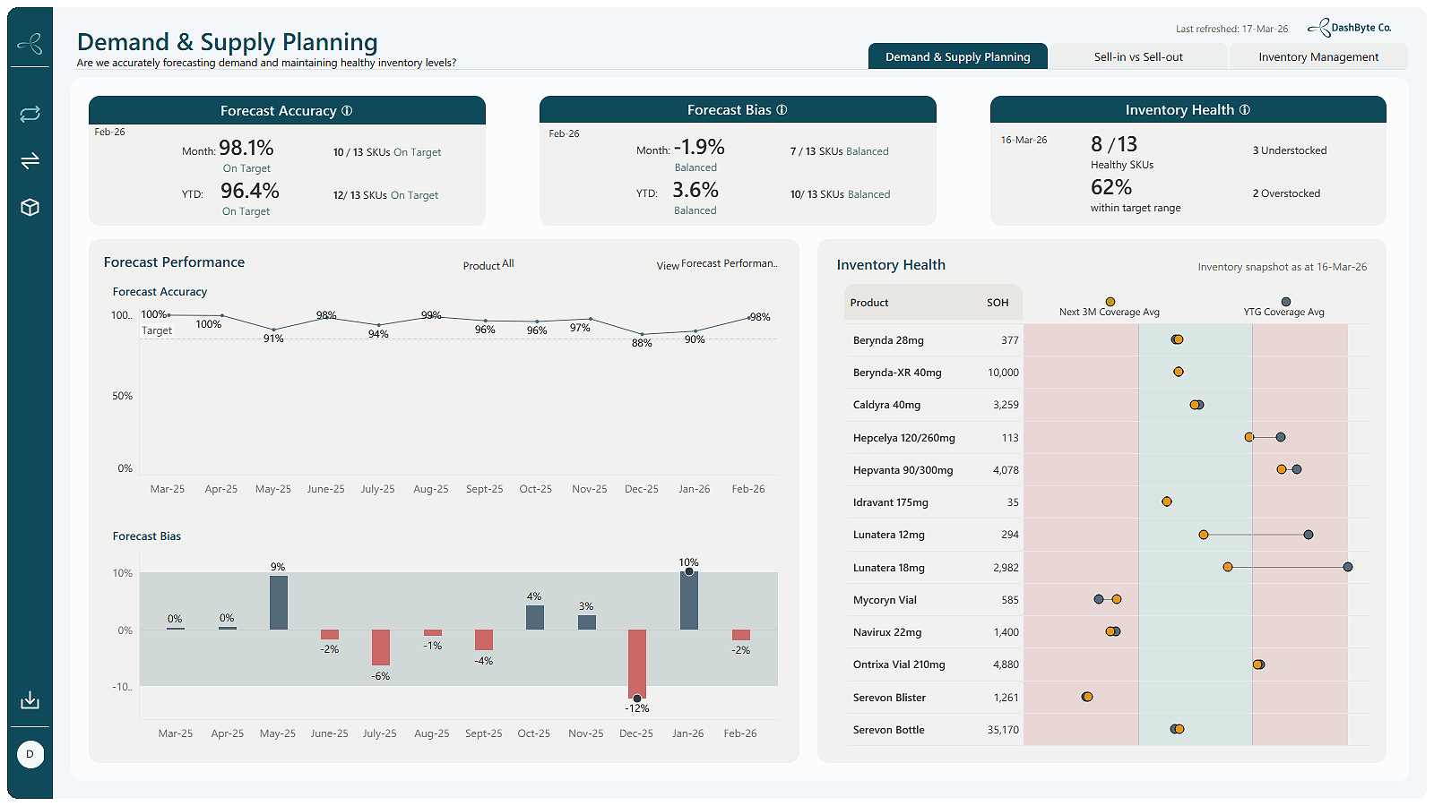Click the Lunatera 18mg YTG coverage dot
Screen dimensions: 1434x806
[1348, 567]
